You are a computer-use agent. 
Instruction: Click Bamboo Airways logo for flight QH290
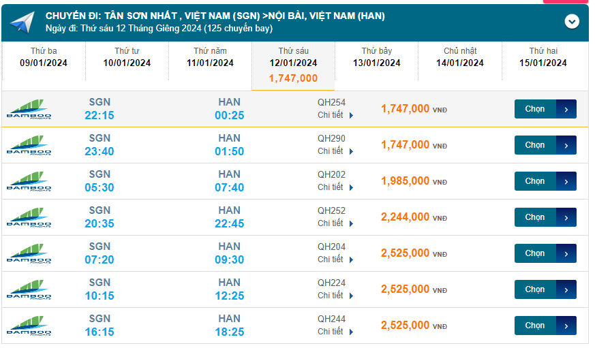click(x=29, y=145)
